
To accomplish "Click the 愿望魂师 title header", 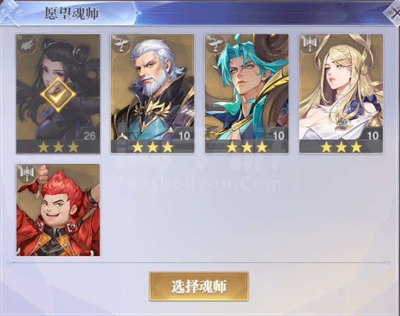I will point(72,14).
